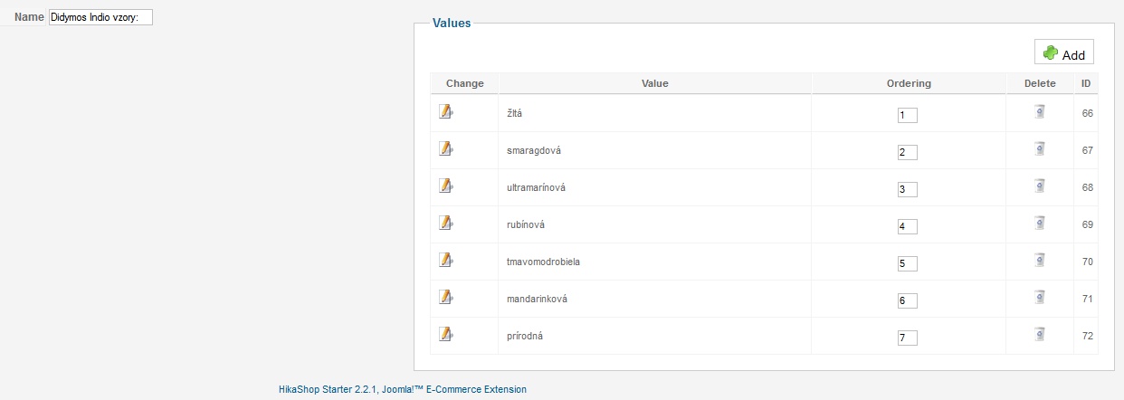1124x400 pixels.
Task: Click the Ordering column header
Action: coord(909,83)
